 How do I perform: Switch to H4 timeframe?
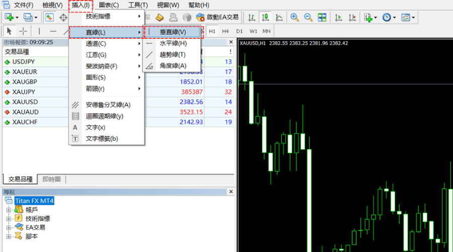pyautogui.click(x=226, y=31)
